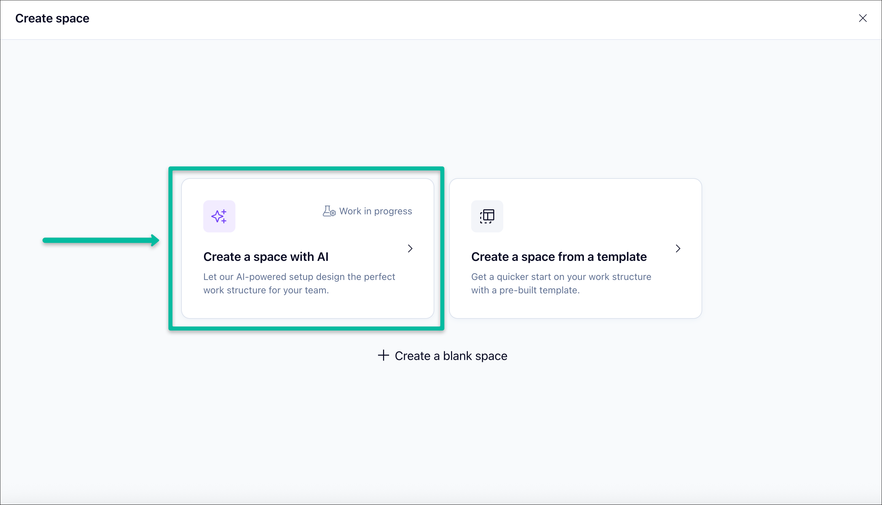This screenshot has height=505, width=882.
Task: Select Create a space with AI heading
Action: click(266, 257)
